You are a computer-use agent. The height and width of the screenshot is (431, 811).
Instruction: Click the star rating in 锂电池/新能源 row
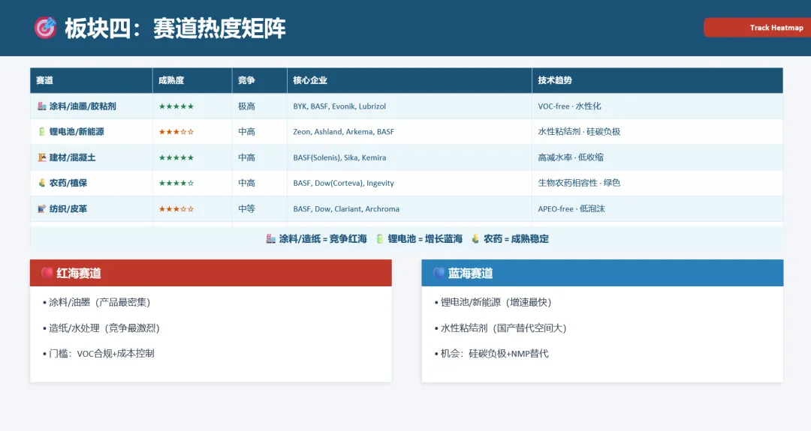(x=176, y=132)
